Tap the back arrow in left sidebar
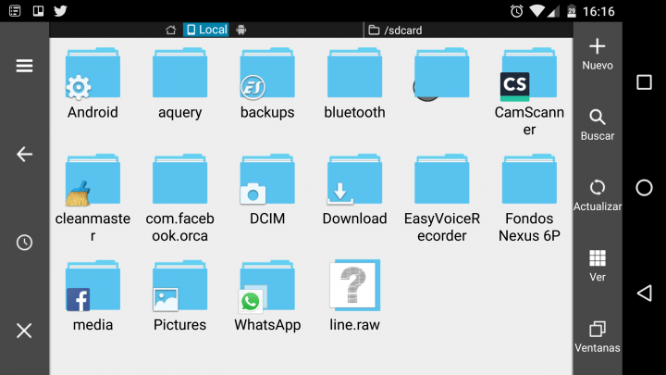This screenshot has height=375, width=666. pyautogui.click(x=24, y=155)
